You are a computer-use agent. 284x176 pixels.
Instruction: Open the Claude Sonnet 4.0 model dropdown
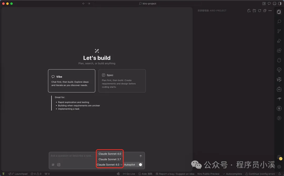pyautogui.click(x=109, y=165)
